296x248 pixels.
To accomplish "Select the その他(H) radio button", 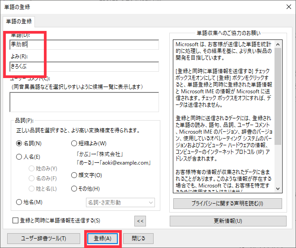I will [74, 189].
